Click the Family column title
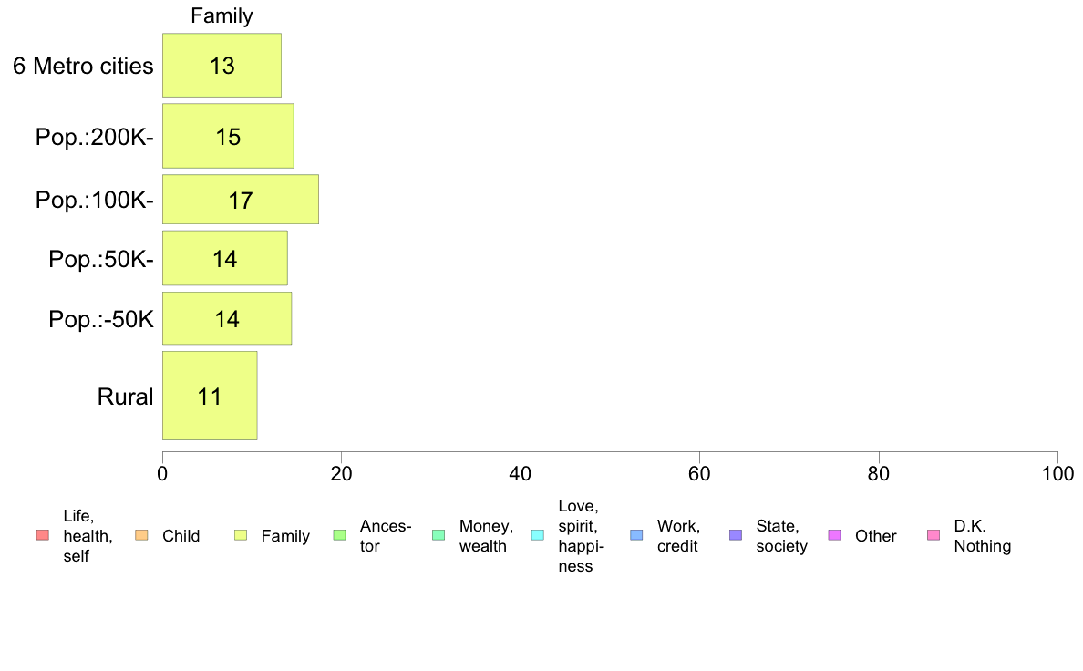 (222, 15)
